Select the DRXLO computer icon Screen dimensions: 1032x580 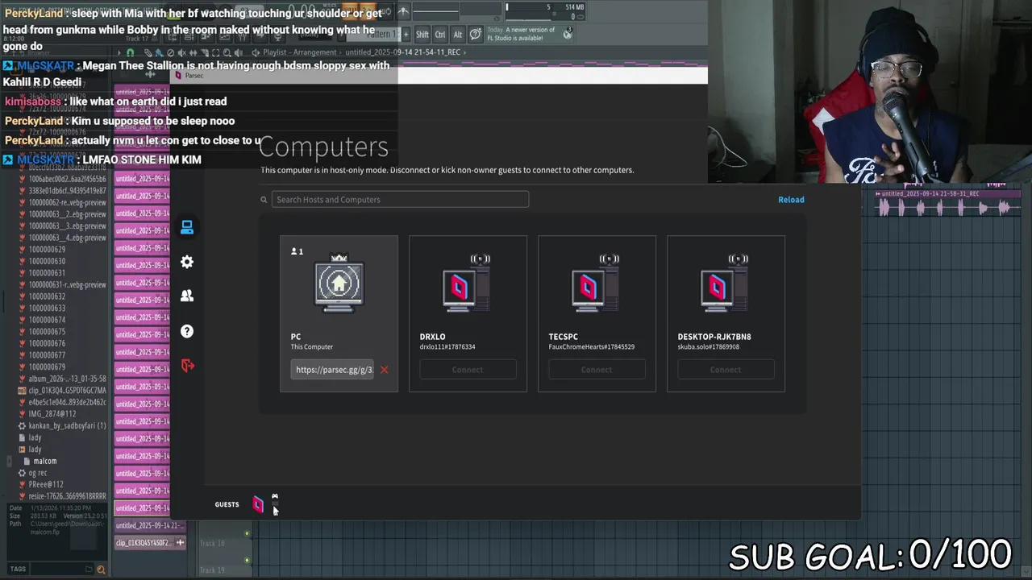467,284
